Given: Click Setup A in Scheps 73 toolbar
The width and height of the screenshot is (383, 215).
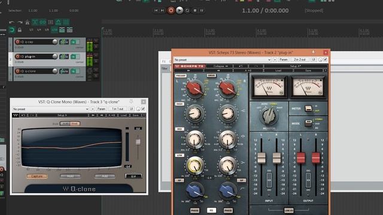Looking at the screenshot, I should coord(295,66).
